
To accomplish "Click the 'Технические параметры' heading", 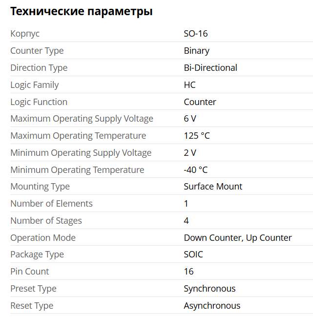I will 82,12.
